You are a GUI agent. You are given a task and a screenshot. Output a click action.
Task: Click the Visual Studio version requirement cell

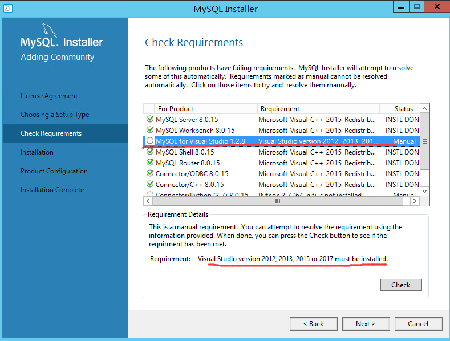[x=318, y=141]
